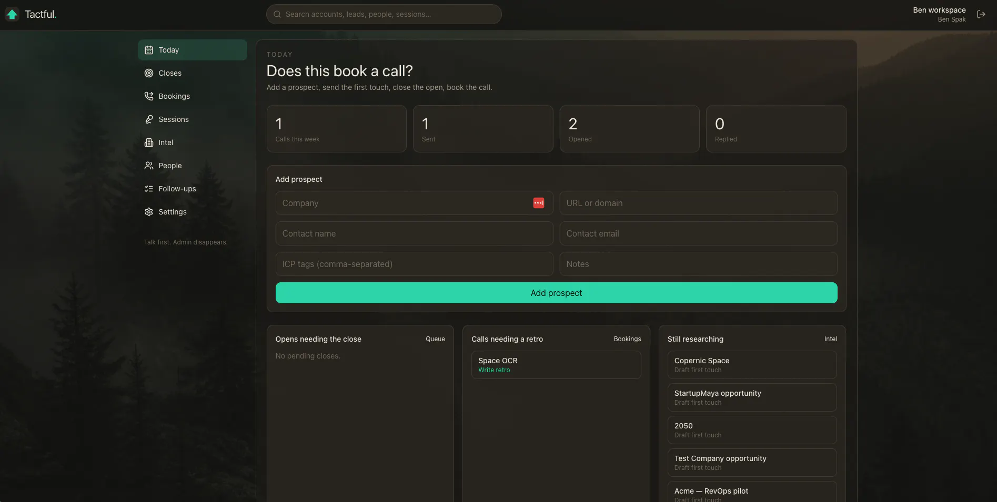This screenshot has width=997, height=502.
Task: Select the Calls this week stat card
Action: coord(337,129)
